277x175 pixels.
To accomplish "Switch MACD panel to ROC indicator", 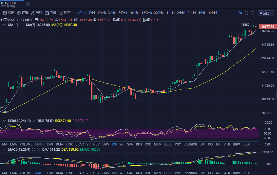I will [148, 173].
